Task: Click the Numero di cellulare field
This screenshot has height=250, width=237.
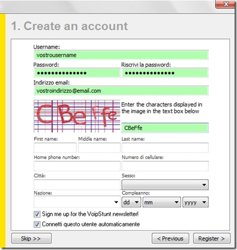Action: click(165, 166)
